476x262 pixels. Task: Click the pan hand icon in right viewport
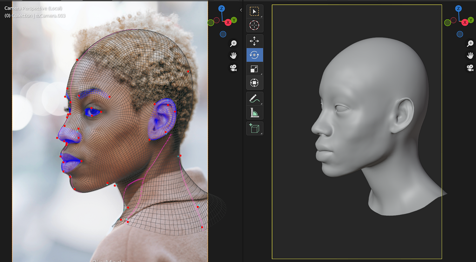click(471, 56)
